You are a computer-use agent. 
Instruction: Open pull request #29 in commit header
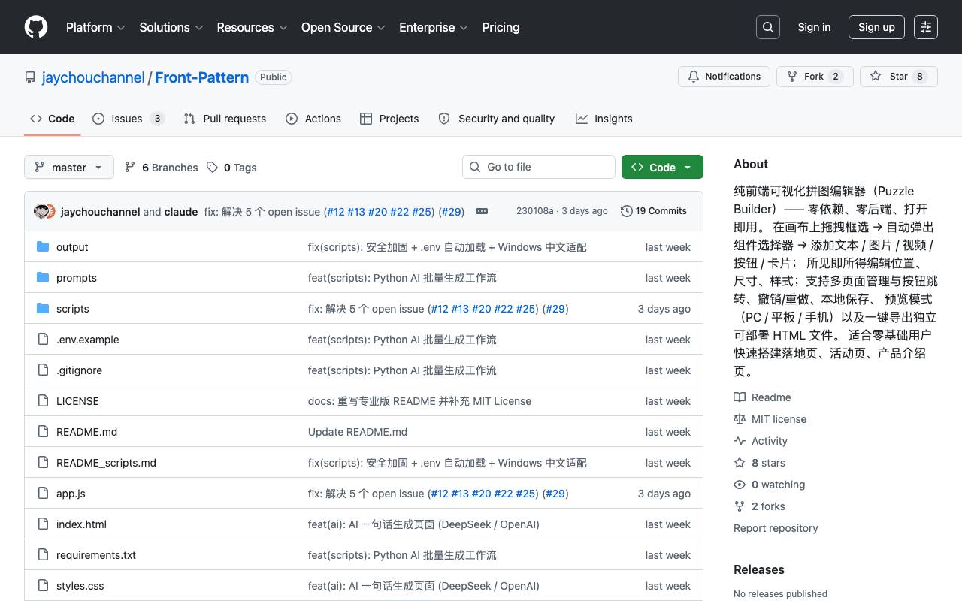pos(452,212)
